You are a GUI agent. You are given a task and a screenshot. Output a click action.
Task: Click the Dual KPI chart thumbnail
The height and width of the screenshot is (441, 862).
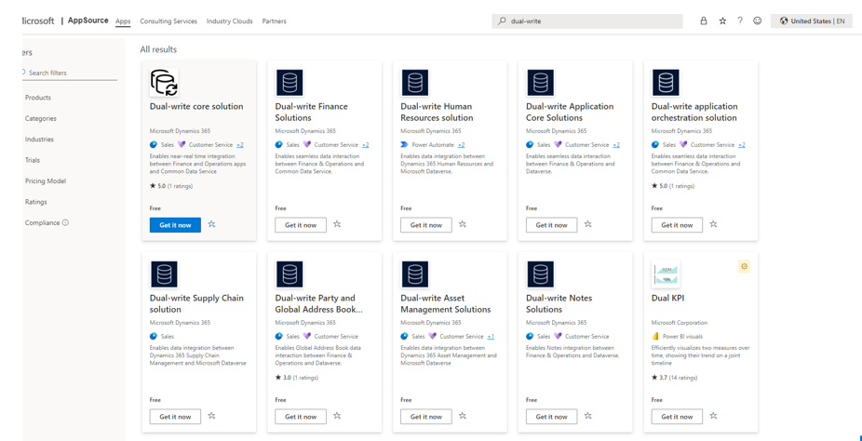coord(666,274)
